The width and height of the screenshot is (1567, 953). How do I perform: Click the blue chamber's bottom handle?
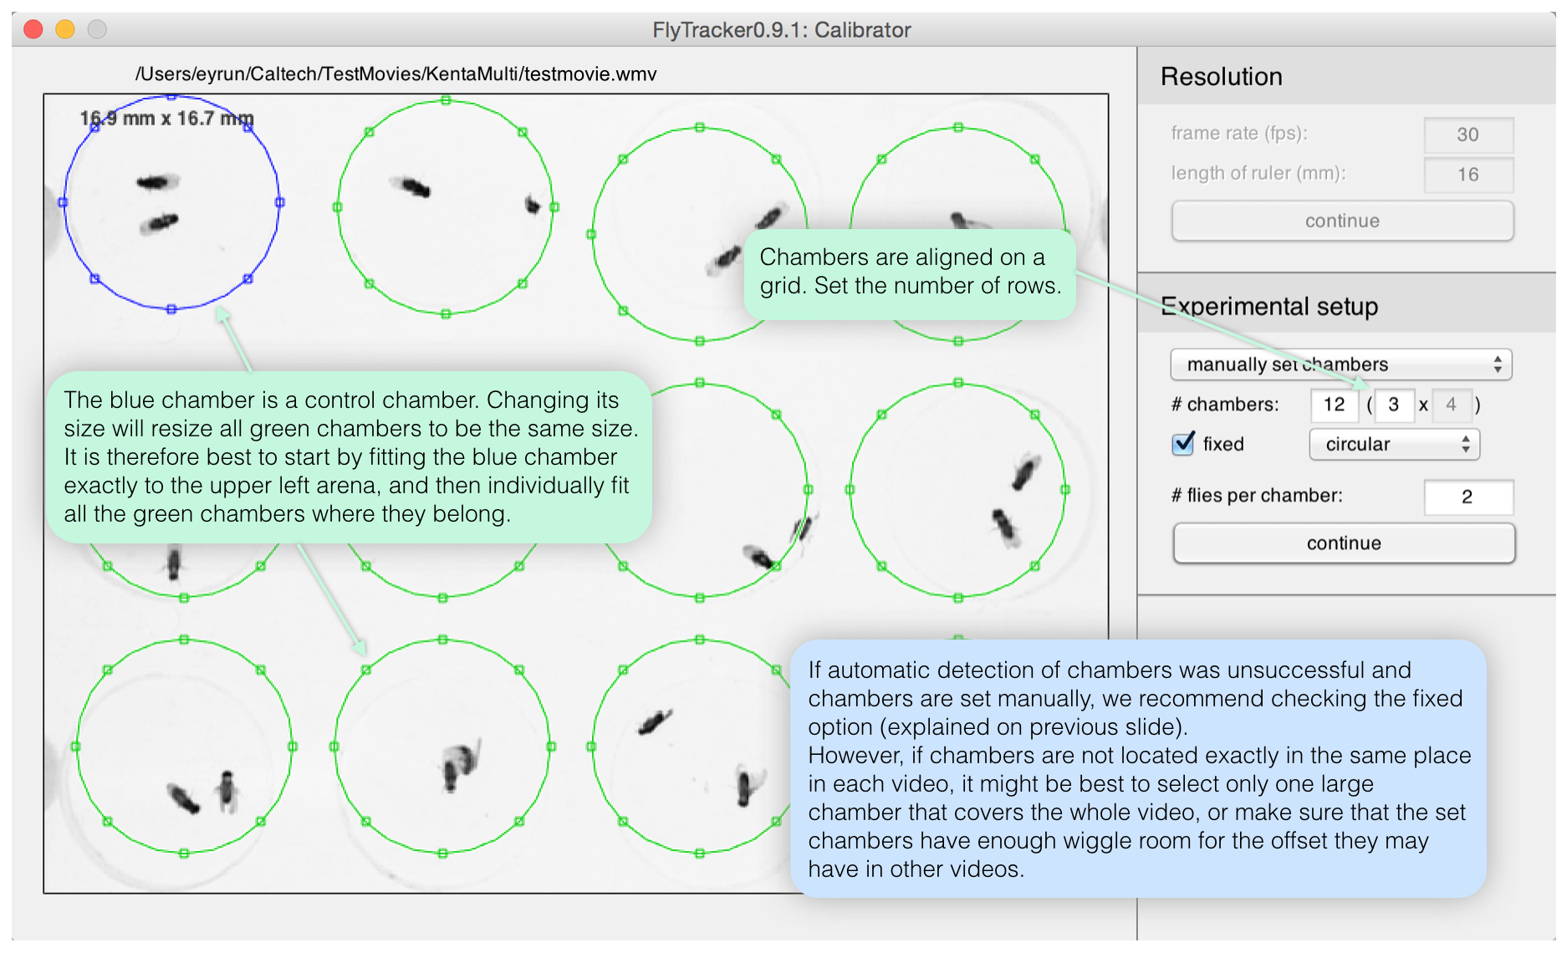click(x=171, y=309)
